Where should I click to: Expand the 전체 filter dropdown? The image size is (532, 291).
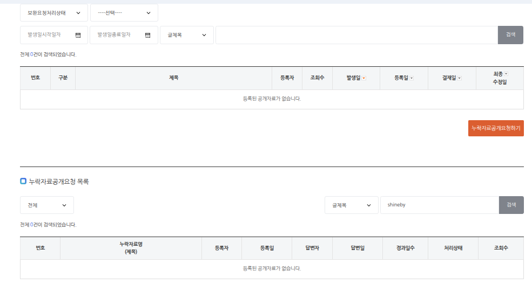46,205
